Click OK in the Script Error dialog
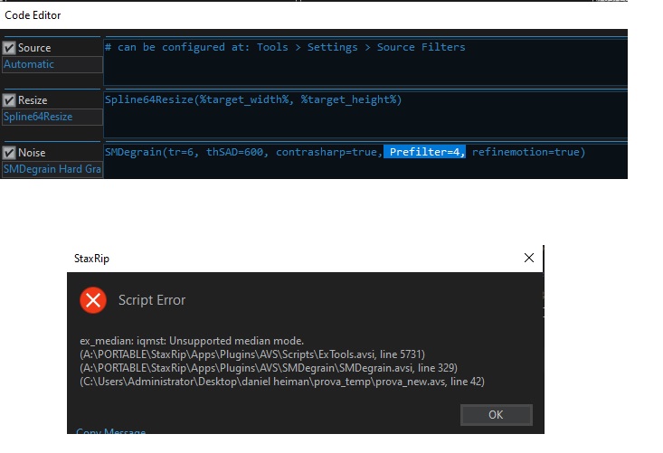This screenshot has height=453, width=663. [x=496, y=414]
